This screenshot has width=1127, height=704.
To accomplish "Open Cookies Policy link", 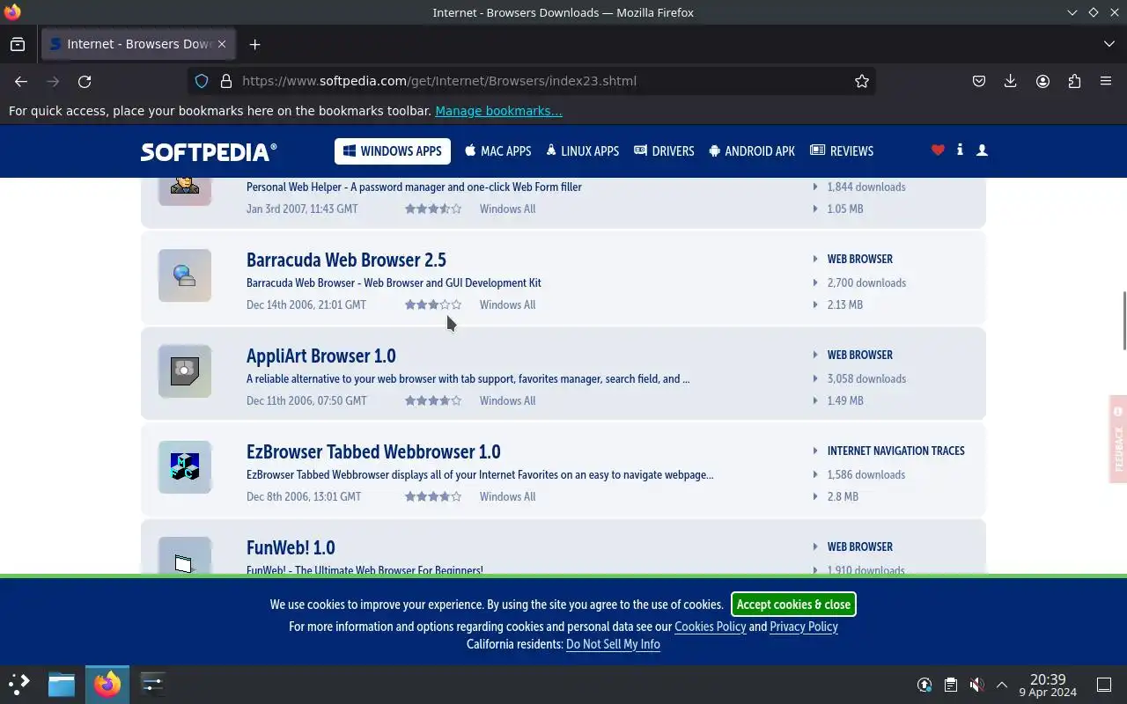I will (x=710, y=627).
